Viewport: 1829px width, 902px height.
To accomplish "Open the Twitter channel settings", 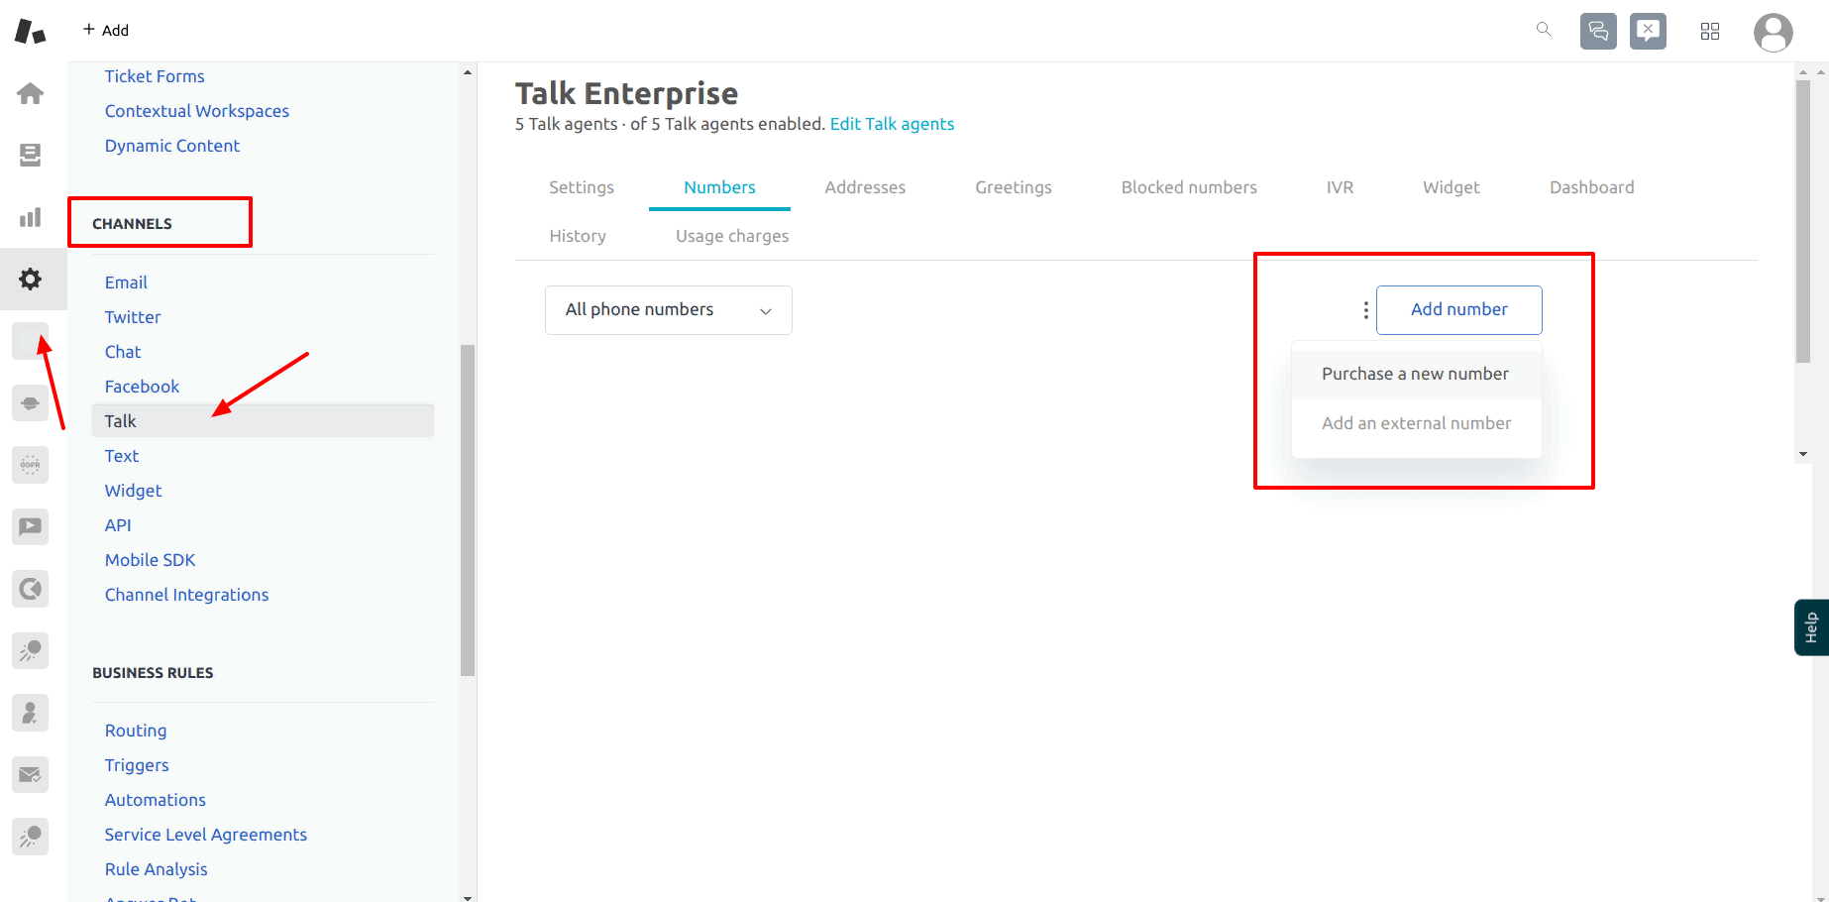I will click(x=133, y=317).
